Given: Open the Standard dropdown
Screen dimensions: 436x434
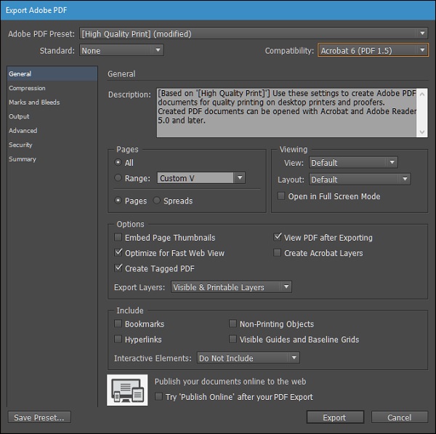Looking at the screenshot, I should click(121, 51).
